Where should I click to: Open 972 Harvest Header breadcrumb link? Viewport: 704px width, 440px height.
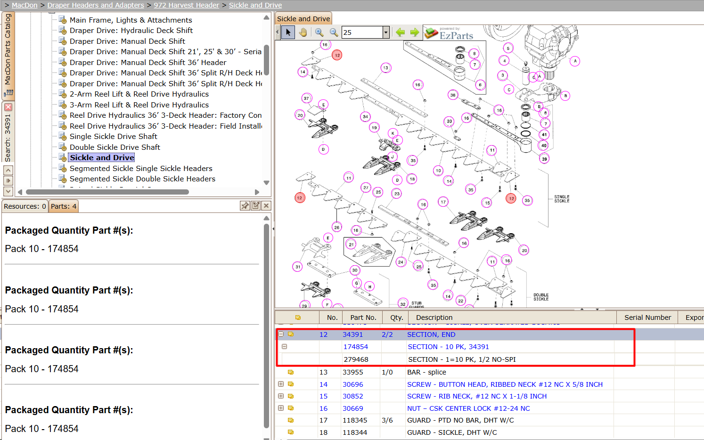pos(187,5)
